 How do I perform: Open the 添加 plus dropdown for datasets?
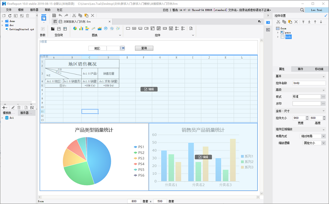pyautogui.click(x=4, y=108)
